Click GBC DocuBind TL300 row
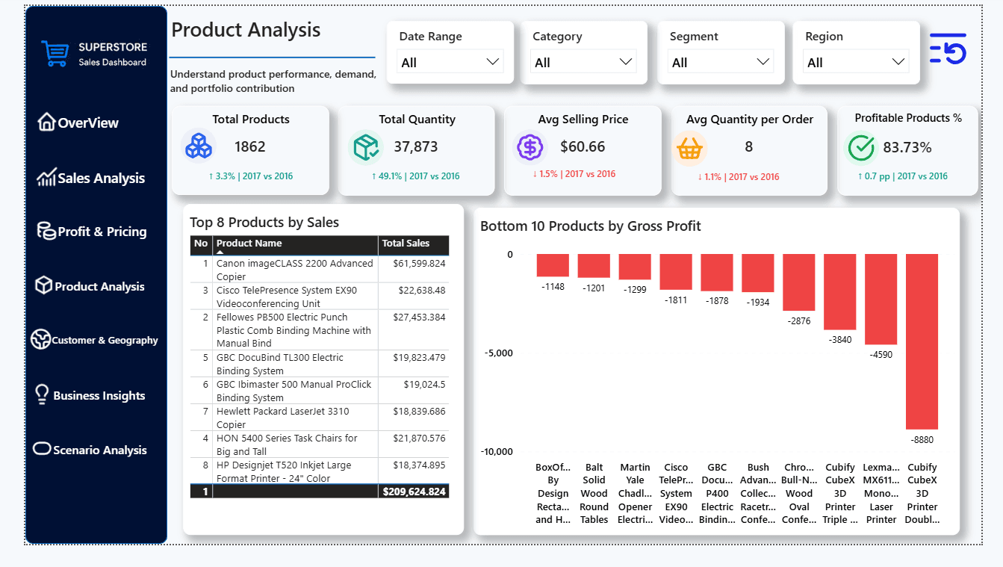The image size is (1003, 567). tap(320, 364)
